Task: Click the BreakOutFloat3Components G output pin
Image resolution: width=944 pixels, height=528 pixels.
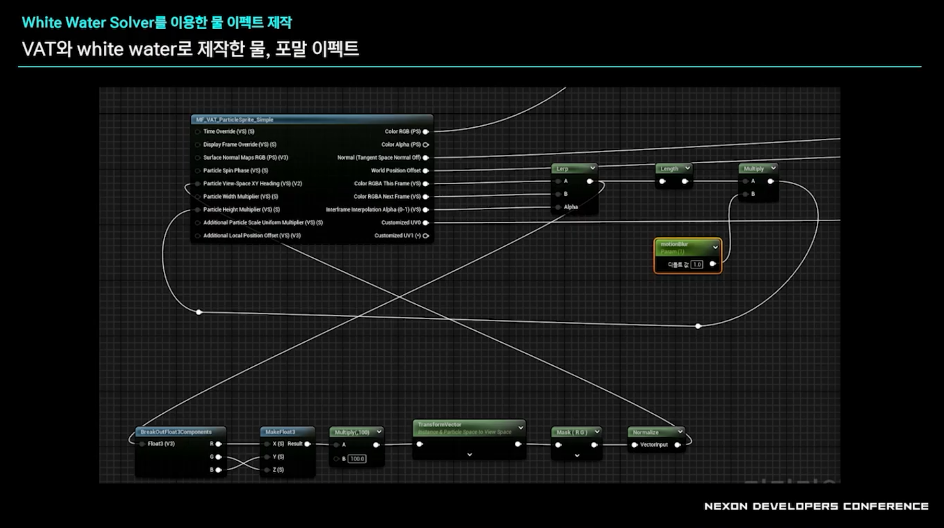Action: point(219,457)
